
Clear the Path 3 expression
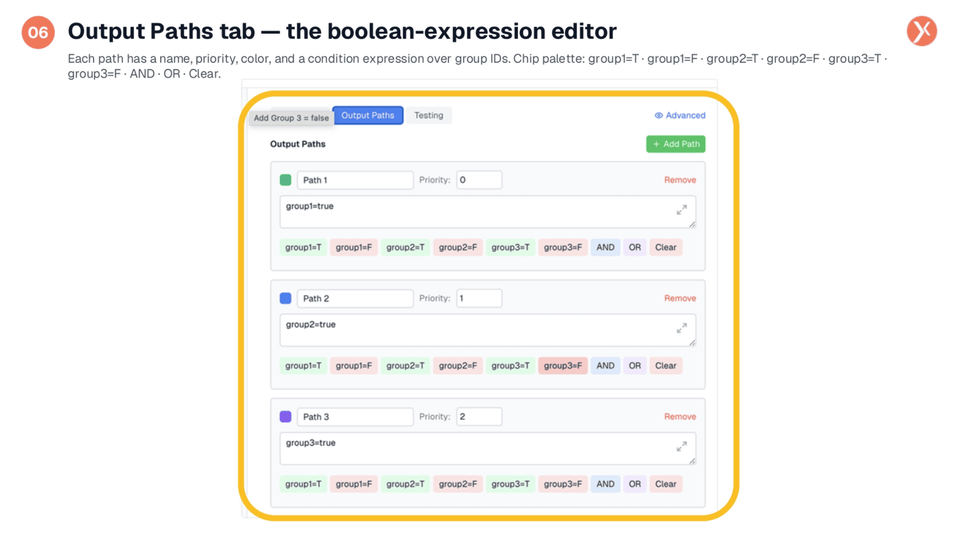[x=665, y=484]
